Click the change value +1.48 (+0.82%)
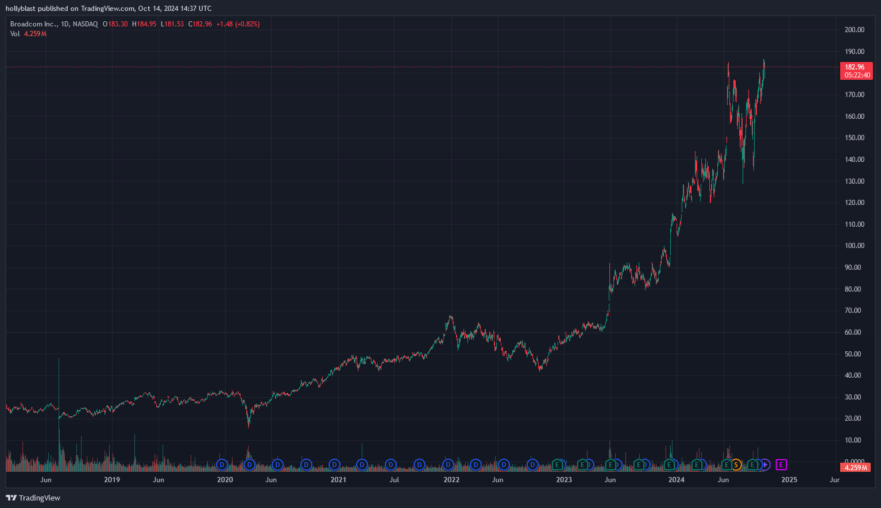Viewport: 881px width, 508px height. point(238,24)
